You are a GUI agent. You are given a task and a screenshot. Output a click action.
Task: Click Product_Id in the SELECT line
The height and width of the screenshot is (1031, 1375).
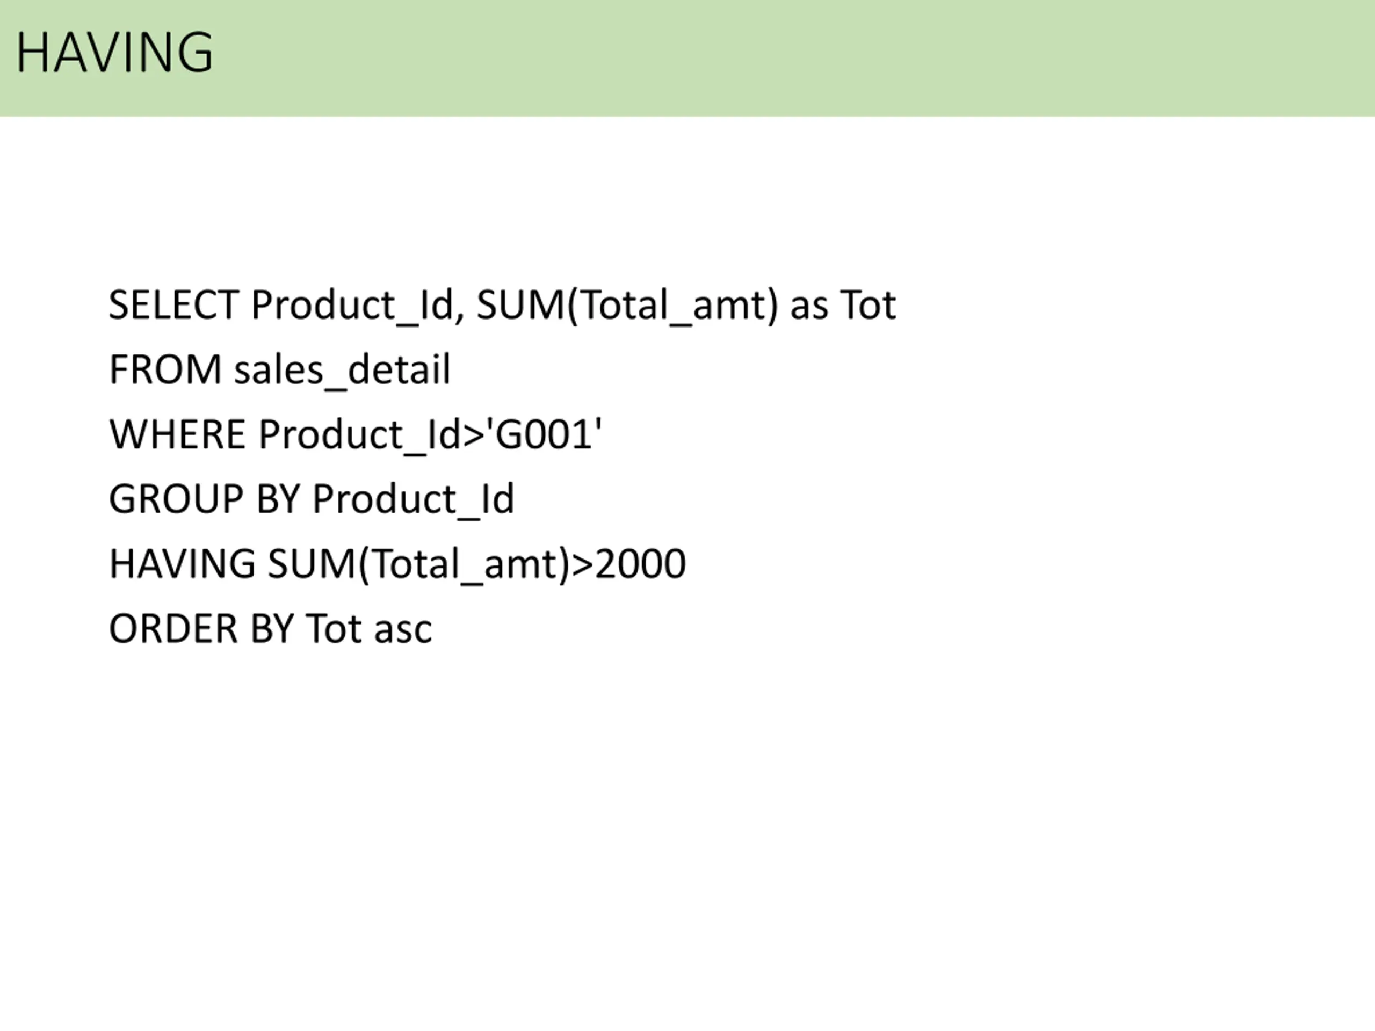[x=352, y=305]
